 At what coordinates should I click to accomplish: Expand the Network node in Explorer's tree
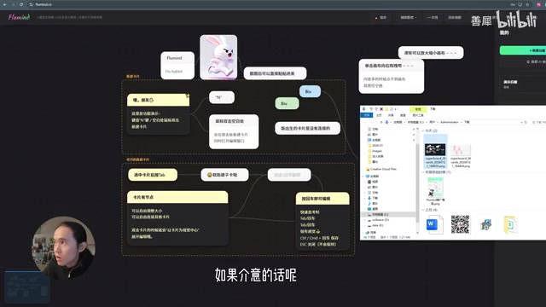pyautogui.click(x=363, y=232)
